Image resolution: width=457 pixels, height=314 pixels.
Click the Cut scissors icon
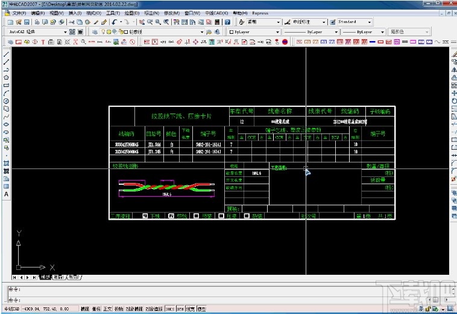click(72, 22)
